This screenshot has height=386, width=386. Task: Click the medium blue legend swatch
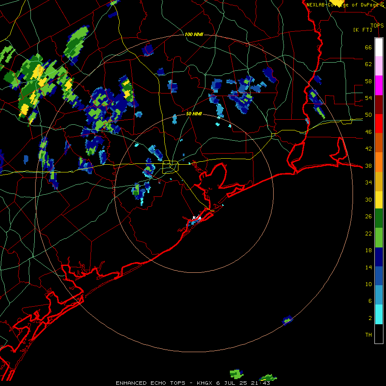pos(379,276)
